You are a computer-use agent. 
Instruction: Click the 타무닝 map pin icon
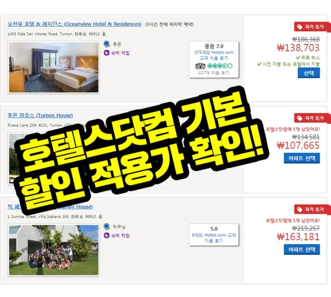[107, 227]
